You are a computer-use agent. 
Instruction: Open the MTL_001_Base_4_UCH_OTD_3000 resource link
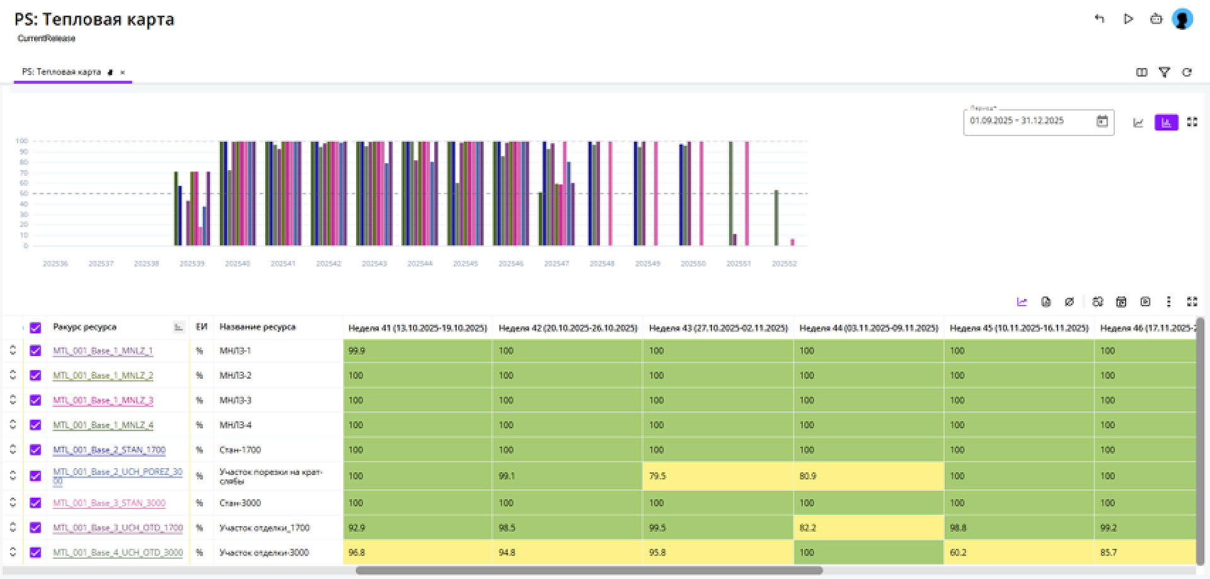pyautogui.click(x=117, y=553)
